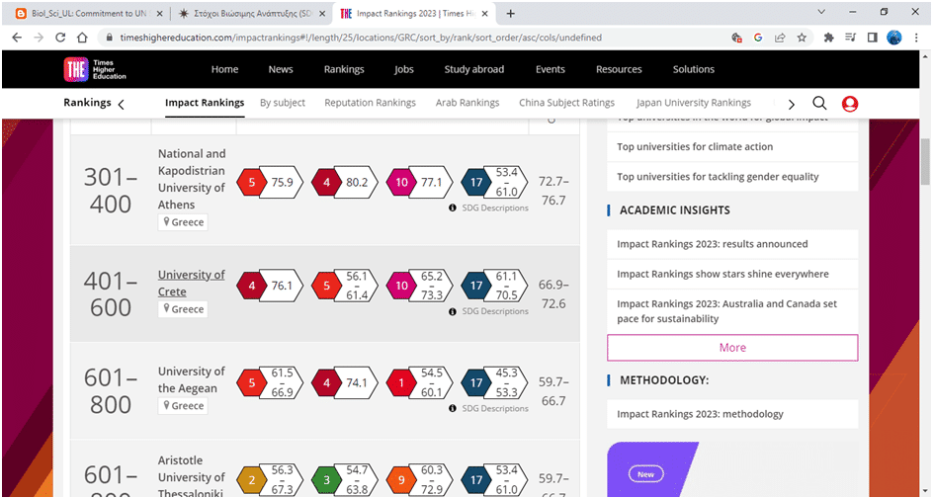Image resolution: width=933 pixels, height=499 pixels.
Task: Open the extensions puzzle icon
Action: pyautogui.click(x=828, y=38)
